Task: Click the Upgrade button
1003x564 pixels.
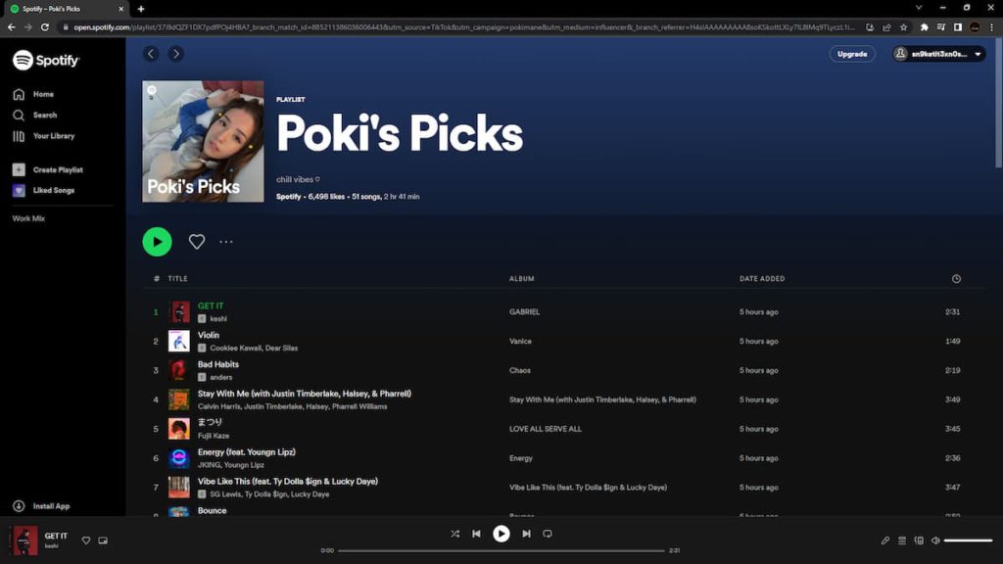Action: click(851, 54)
